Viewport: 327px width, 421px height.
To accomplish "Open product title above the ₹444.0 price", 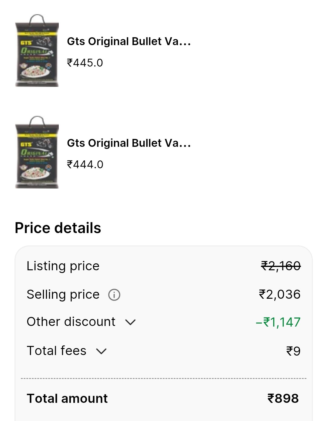I will [129, 143].
